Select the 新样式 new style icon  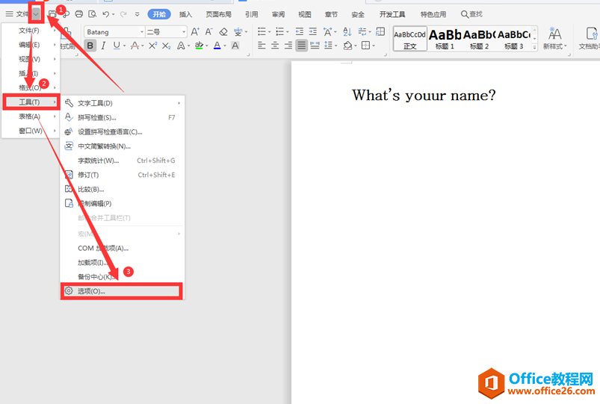click(x=554, y=37)
